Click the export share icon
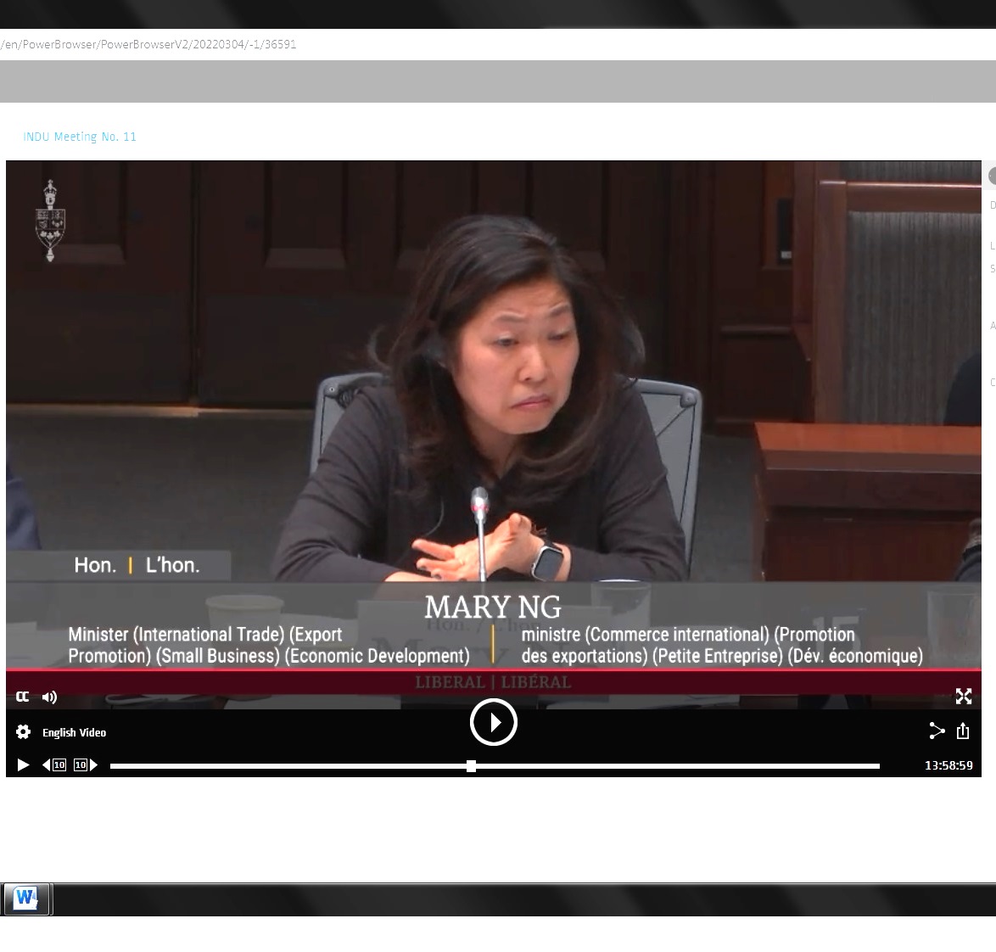The image size is (996, 952). click(963, 731)
